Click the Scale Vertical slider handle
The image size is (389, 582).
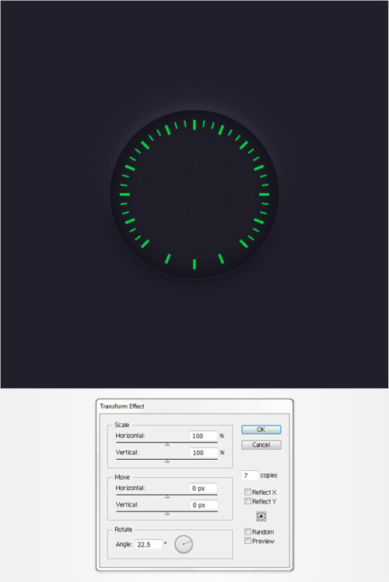(x=167, y=461)
